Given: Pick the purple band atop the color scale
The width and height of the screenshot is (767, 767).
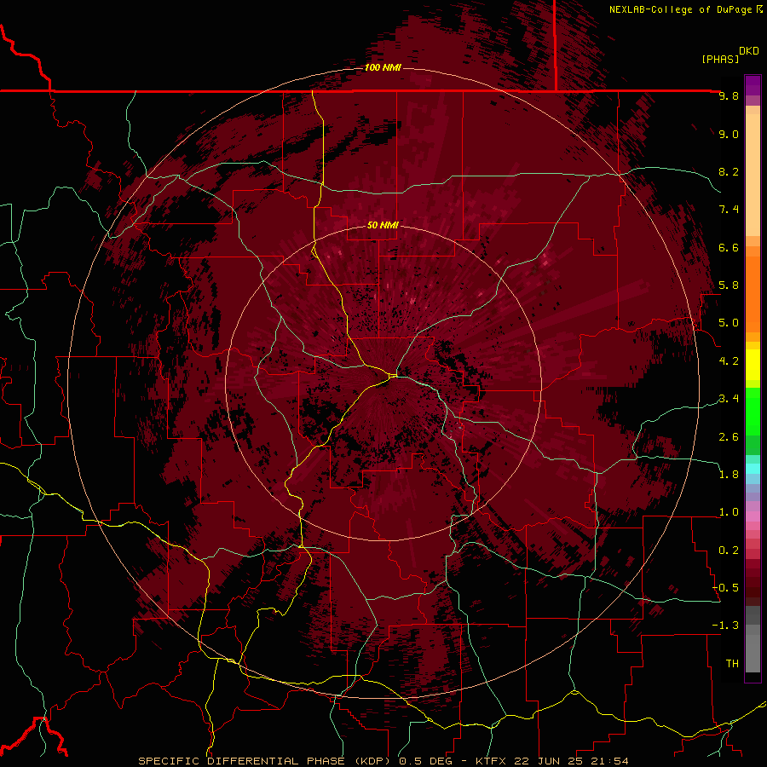Looking at the screenshot, I should (x=753, y=85).
